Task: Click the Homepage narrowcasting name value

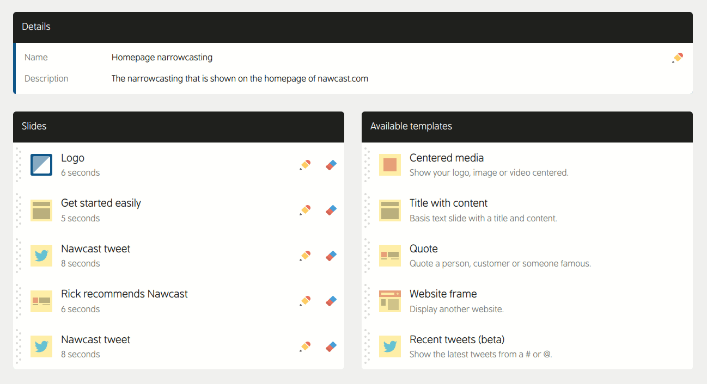Action: tap(162, 58)
